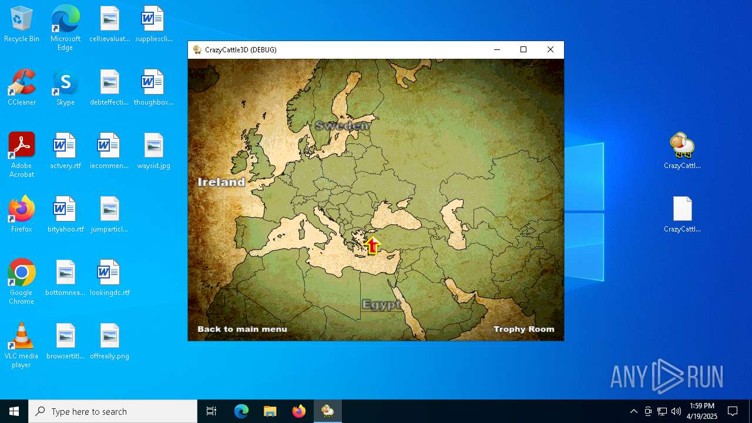Launch Microsoft Edge from the desktop
This screenshot has width=752, height=423.
click(x=65, y=28)
